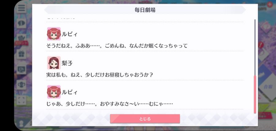Image resolution: width=276 pixels, height=131 pixels.
Task: Close the dialog with とじる button
Action: click(x=145, y=119)
